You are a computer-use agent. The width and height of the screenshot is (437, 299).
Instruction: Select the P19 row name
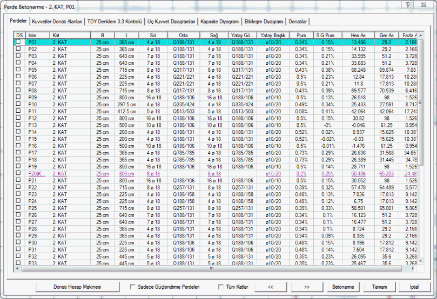coord(32,166)
